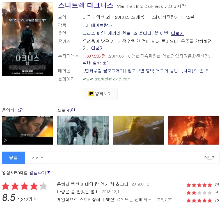The image size is (222, 204).
Task: Click the play triangle icon on the video
Action: (x=5, y=140)
